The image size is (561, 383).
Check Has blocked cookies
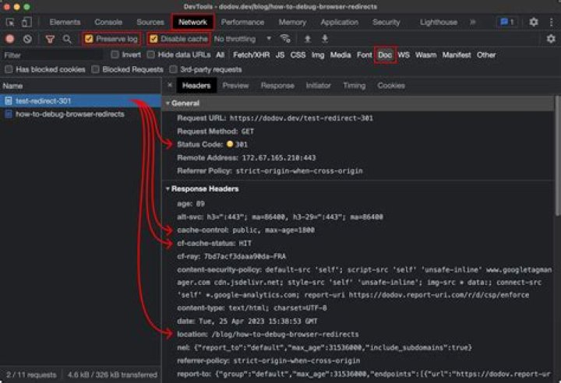coord(9,69)
